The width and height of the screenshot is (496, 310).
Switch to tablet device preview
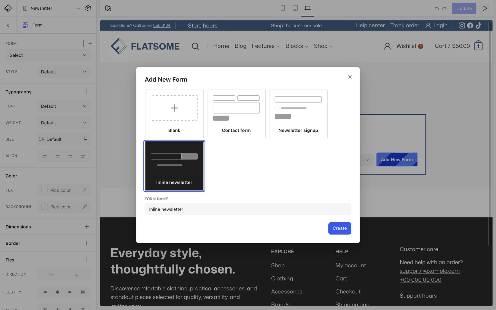pyautogui.click(x=295, y=8)
